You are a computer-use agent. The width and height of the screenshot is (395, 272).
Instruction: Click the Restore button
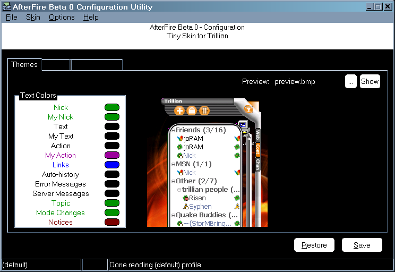point(314,245)
